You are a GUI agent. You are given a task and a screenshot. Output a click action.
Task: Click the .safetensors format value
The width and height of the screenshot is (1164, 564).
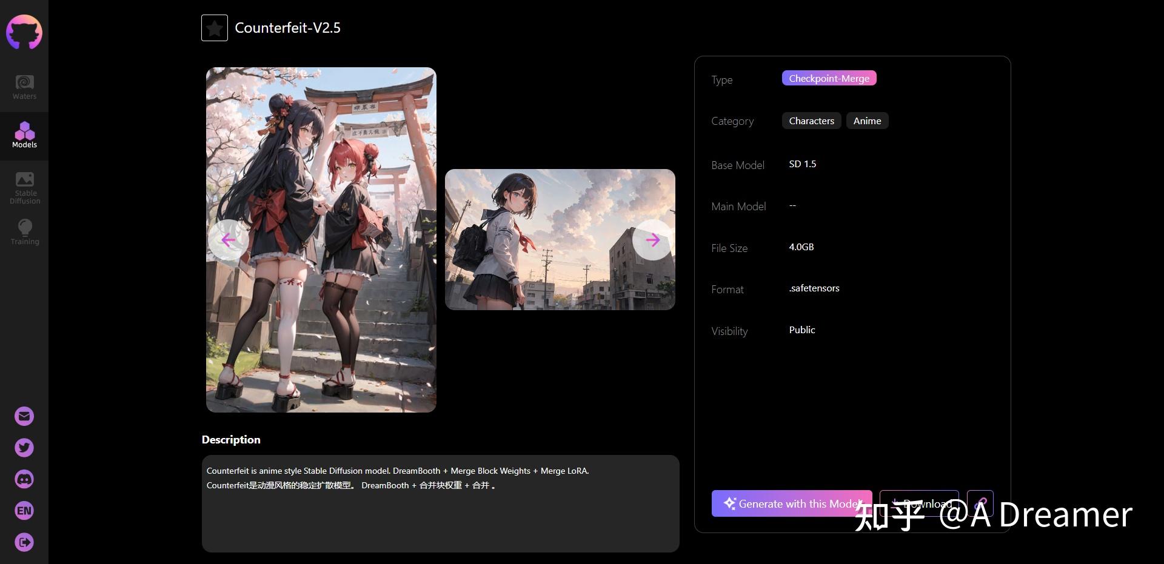(814, 288)
